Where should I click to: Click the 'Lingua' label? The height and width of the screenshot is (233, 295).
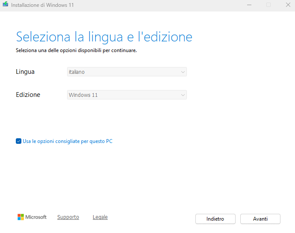(x=25, y=72)
